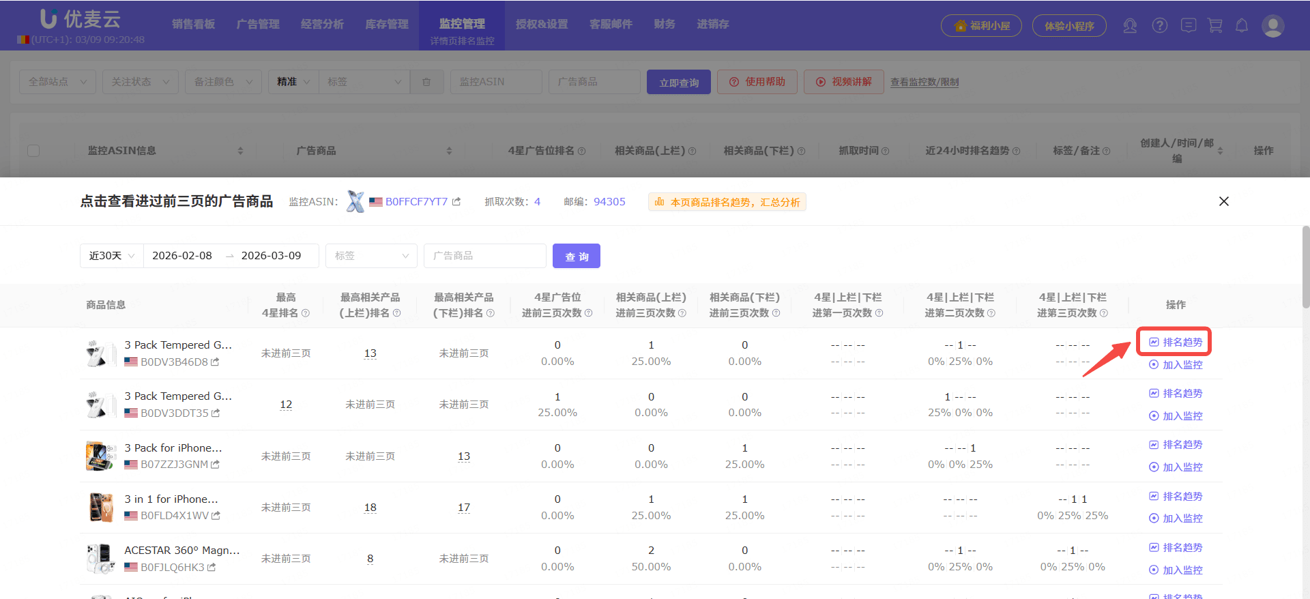This screenshot has width=1310, height=599.
Task: Open external link icon for B07ZZJ3GNM
Action: point(216,464)
